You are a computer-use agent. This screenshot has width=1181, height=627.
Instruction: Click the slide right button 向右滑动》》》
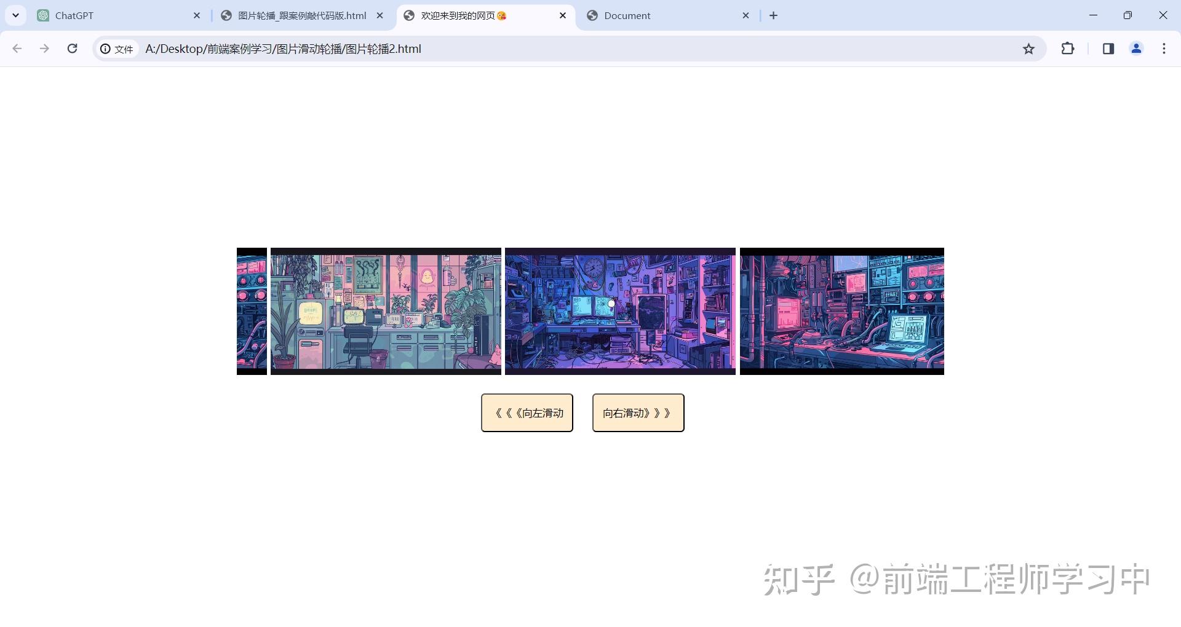[x=638, y=413]
